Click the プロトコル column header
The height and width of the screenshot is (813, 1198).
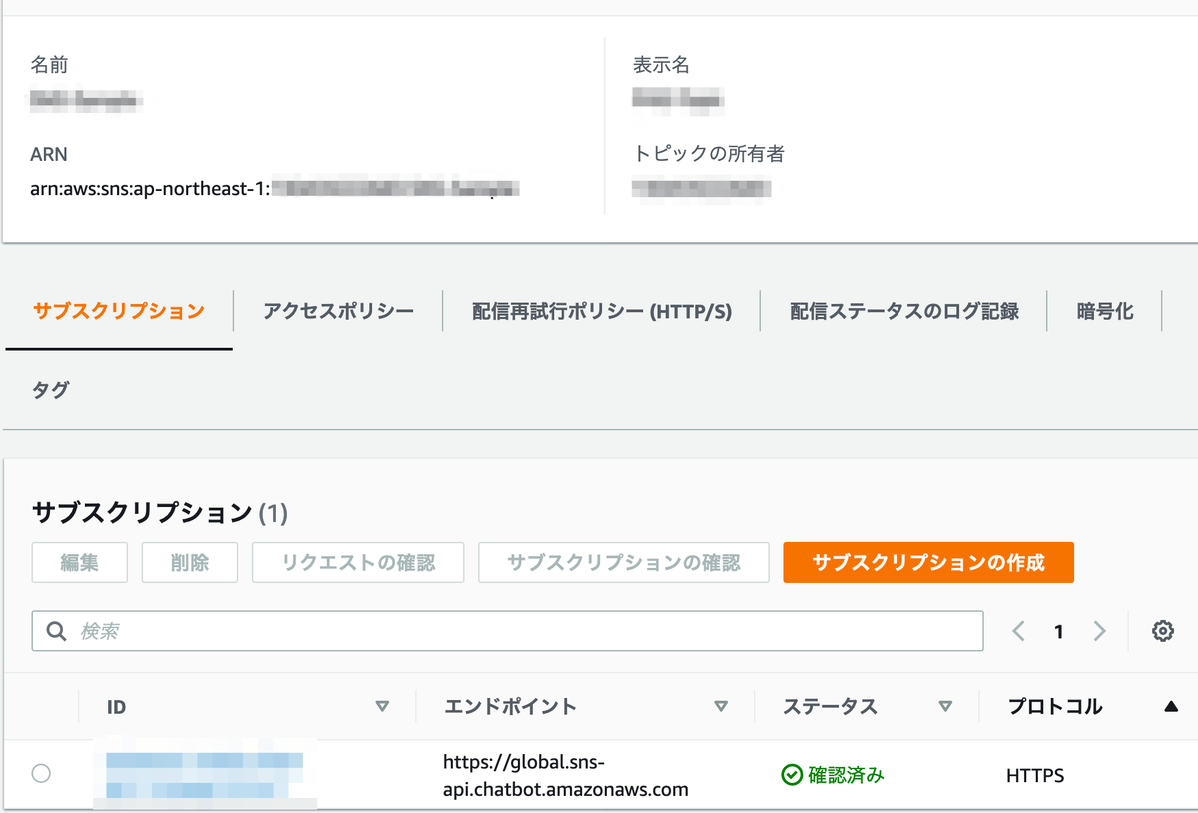pyautogui.click(x=1055, y=707)
